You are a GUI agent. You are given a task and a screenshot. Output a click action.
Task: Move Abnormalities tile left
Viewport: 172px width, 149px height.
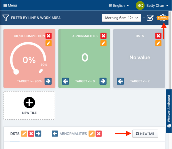[x=65, y=81]
